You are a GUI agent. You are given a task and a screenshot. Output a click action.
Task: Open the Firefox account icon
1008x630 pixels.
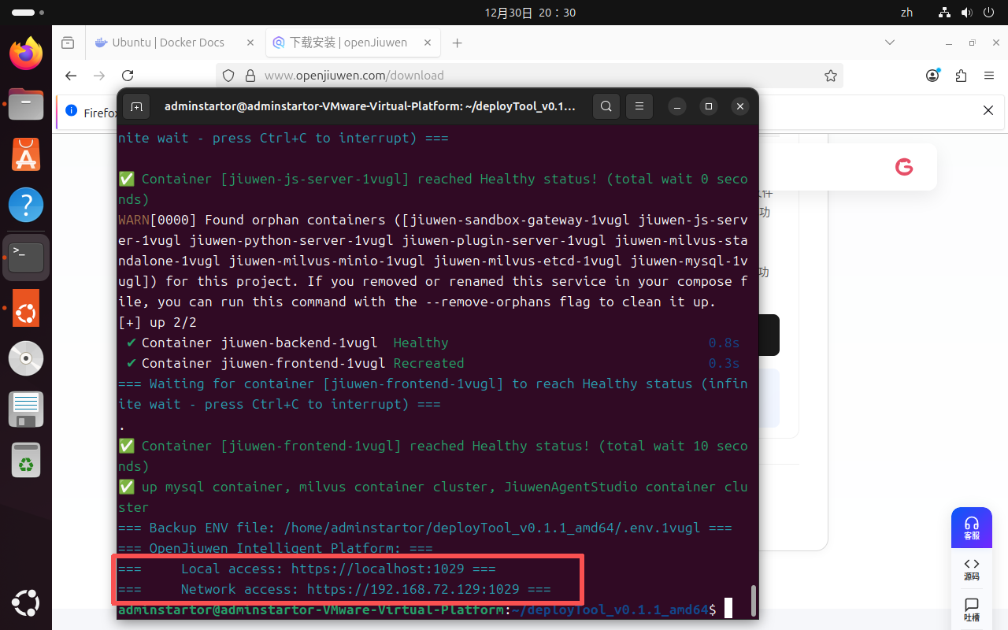[x=933, y=76]
